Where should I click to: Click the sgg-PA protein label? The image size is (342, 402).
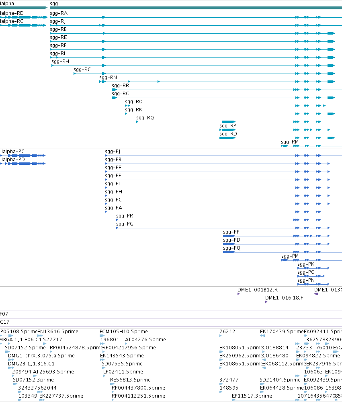[114, 208]
